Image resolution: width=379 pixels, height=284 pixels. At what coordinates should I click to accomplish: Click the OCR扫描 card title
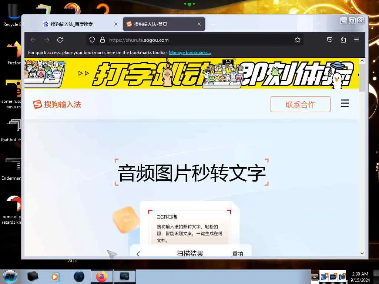pyautogui.click(x=167, y=217)
